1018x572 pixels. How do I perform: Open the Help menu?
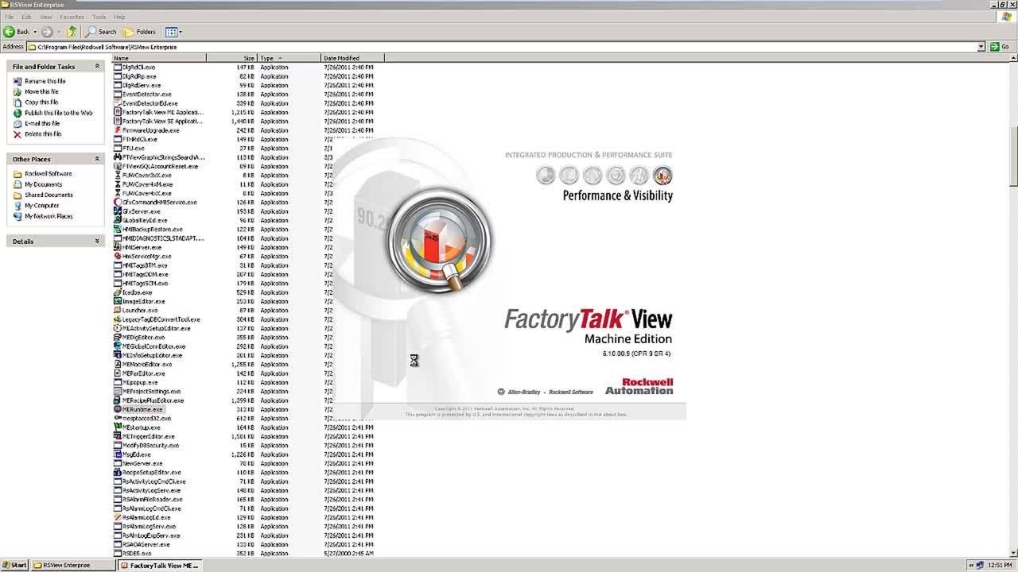click(x=119, y=17)
